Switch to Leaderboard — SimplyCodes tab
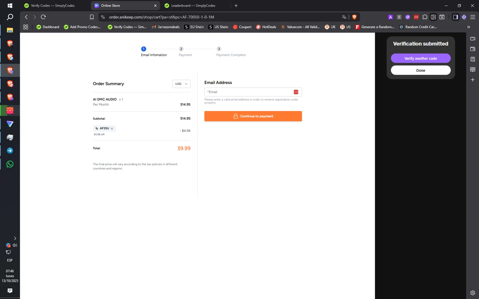The width and height of the screenshot is (479, 299). pos(193,5)
